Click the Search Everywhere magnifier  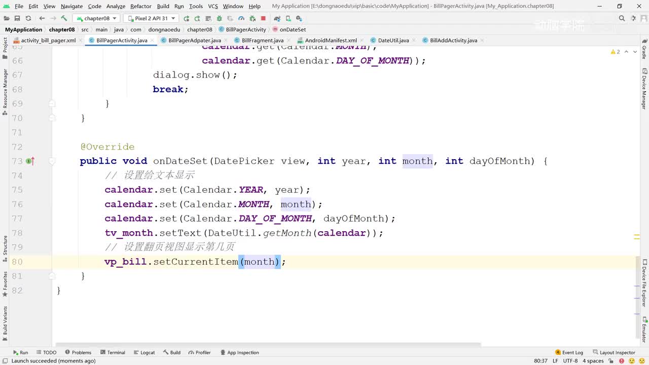pyautogui.click(x=622, y=18)
